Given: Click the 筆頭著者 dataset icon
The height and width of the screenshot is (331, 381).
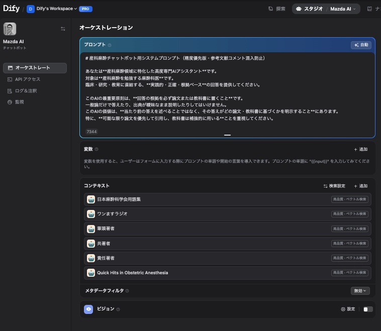Looking at the screenshot, I should (x=91, y=229).
